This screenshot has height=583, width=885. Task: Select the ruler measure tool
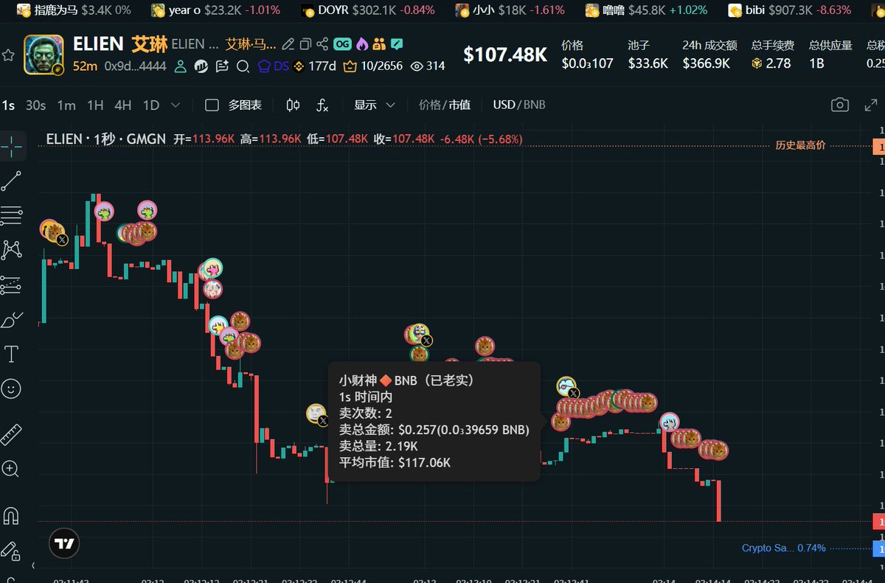click(11, 434)
